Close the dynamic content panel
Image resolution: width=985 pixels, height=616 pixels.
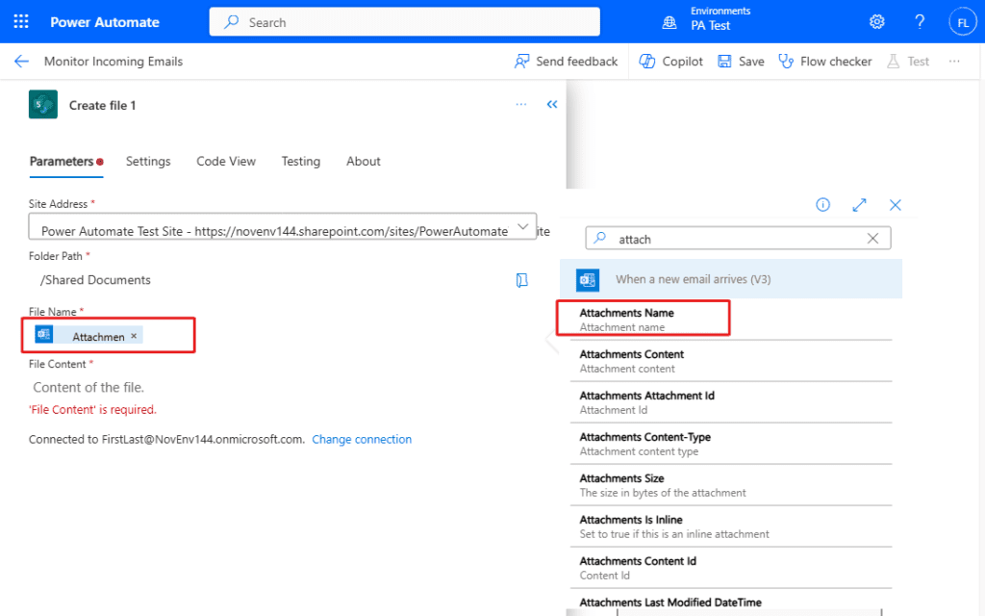coord(896,205)
